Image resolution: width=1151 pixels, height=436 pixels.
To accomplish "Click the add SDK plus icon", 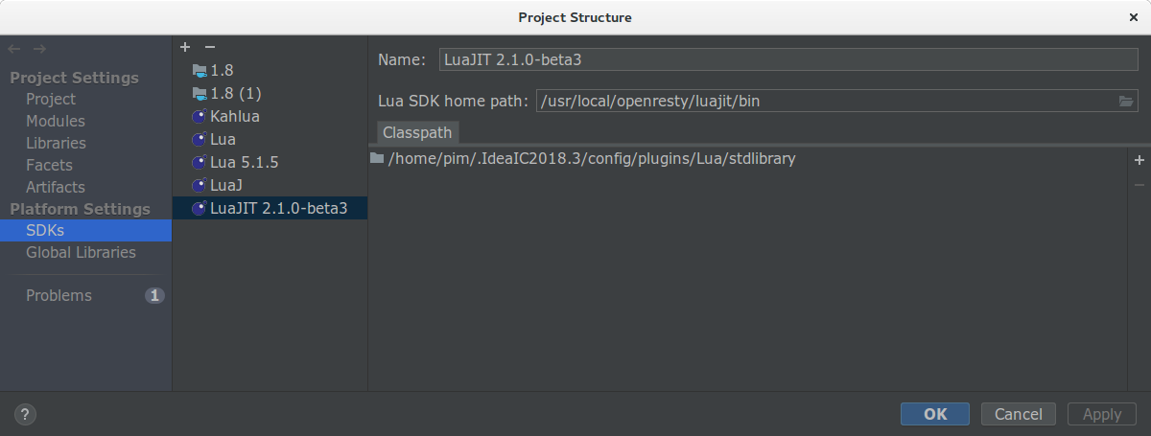I will point(185,47).
